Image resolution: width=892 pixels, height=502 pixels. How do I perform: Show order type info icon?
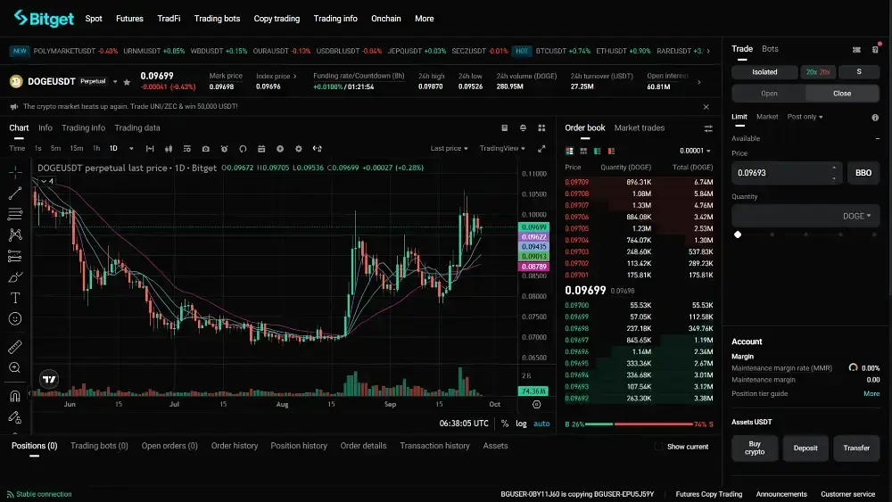click(875, 117)
